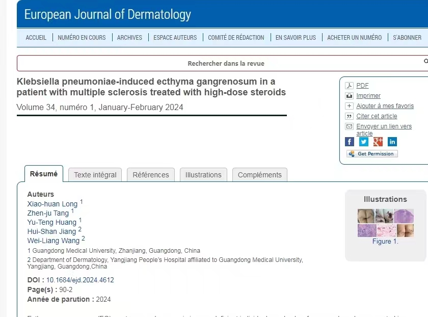The height and width of the screenshot is (317, 428).
Task: Click S'ABONNER in navigation
Action: 407,38
